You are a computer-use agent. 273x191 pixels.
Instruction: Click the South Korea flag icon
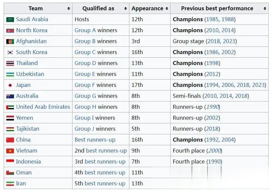[10, 52]
